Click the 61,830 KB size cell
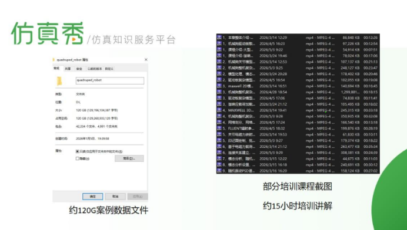Viewport: 407px width, 230px height. [351, 134]
